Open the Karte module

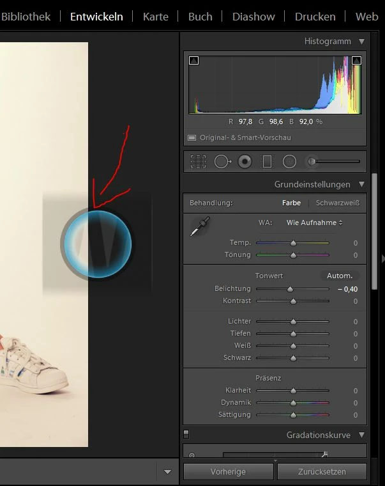click(156, 17)
